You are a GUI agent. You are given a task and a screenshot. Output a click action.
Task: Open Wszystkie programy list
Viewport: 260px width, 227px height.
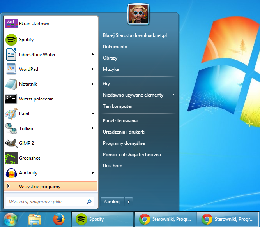pyautogui.click(x=51, y=187)
